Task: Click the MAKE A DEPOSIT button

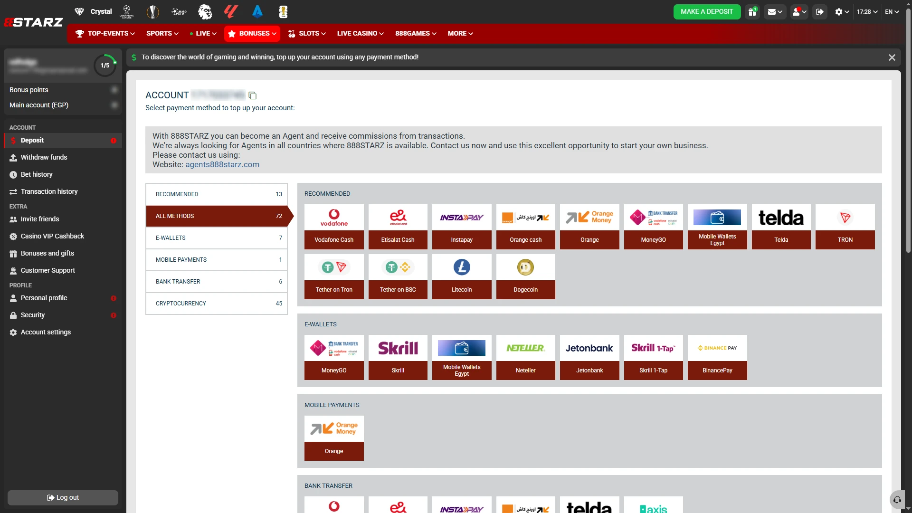Action: (707, 12)
